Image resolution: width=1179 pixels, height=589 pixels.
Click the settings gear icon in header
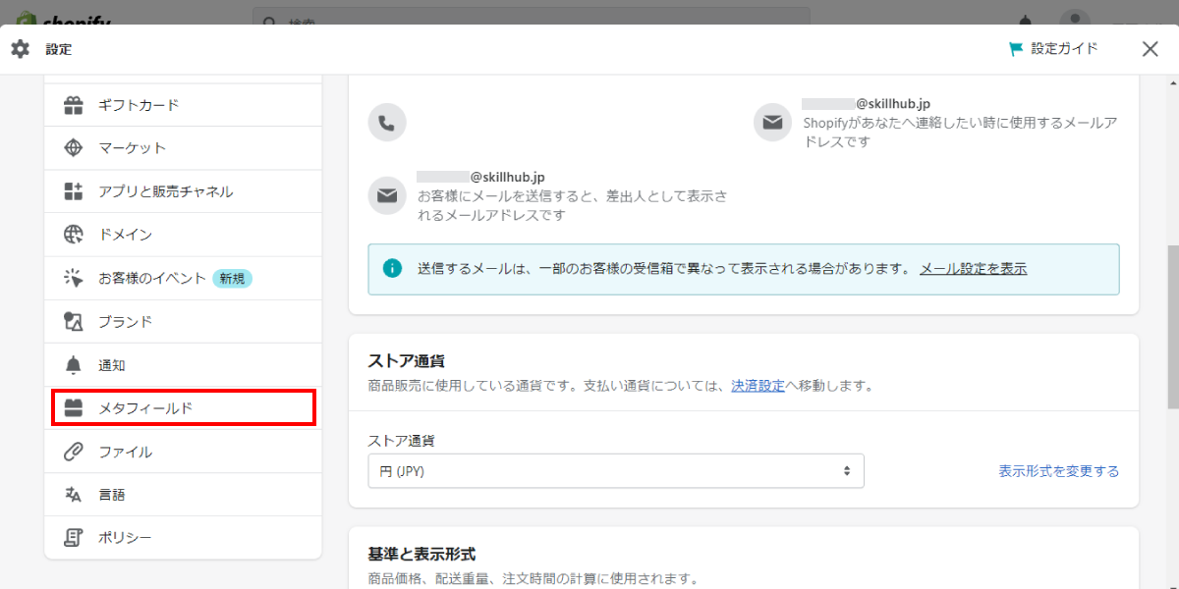point(21,49)
